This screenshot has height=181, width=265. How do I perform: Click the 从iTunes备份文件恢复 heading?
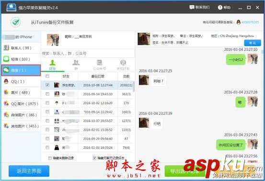(52, 23)
